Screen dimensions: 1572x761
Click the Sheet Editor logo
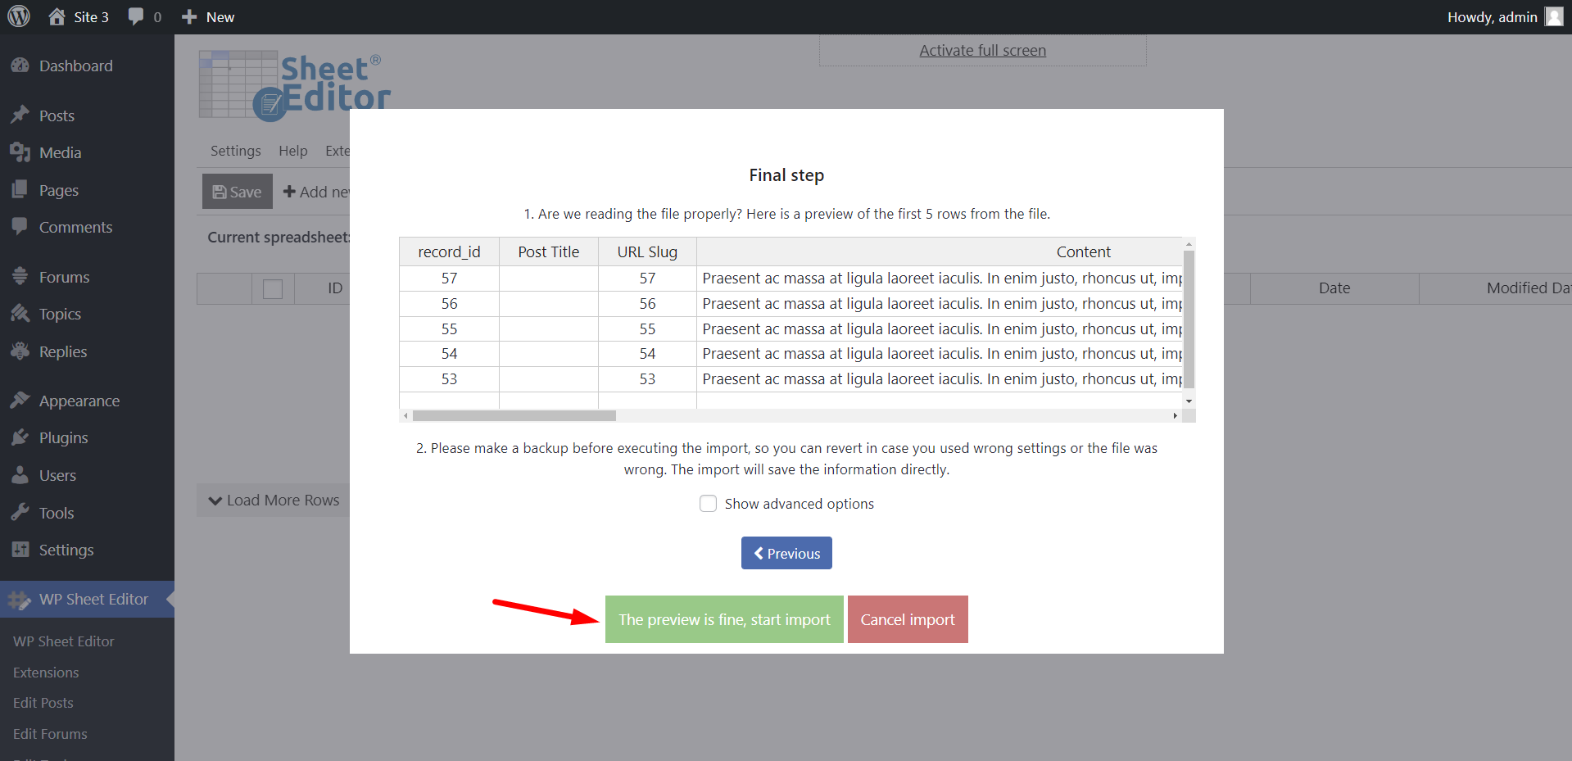click(x=295, y=85)
